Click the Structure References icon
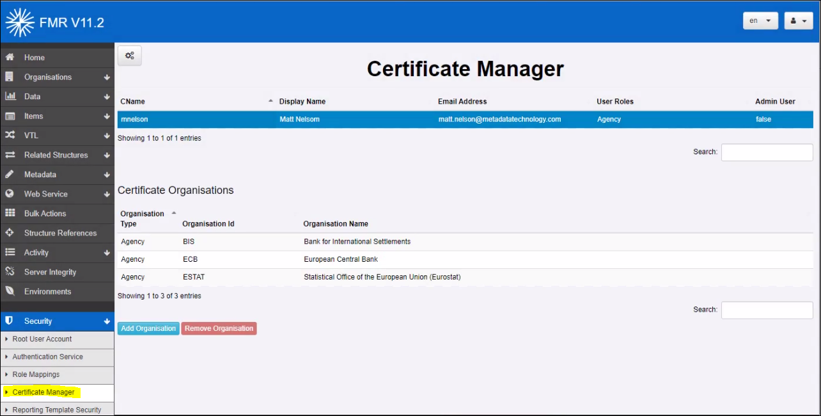Image resolution: width=821 pixels, height=416 pixels. point(10,233)
